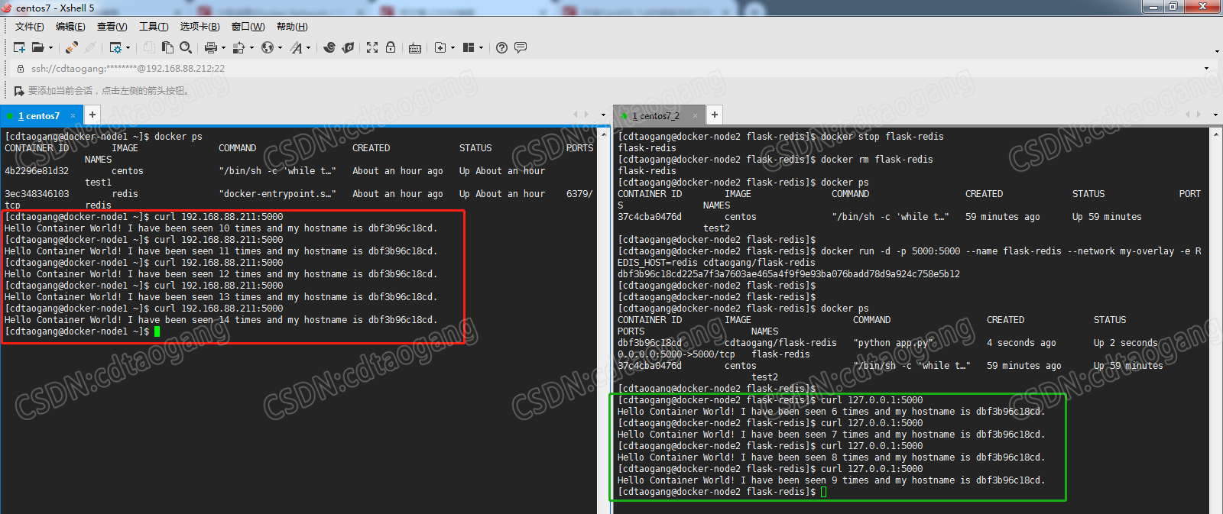Viewport: 1223px width, 514px height.
Task: Expand the new tab group dropdown arrow
Action: pos(453,47)
